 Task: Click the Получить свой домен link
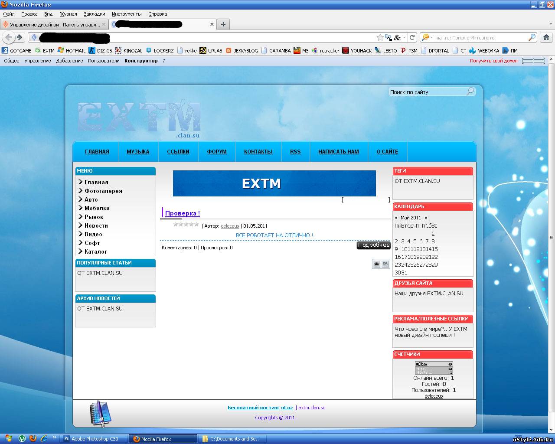494,61
